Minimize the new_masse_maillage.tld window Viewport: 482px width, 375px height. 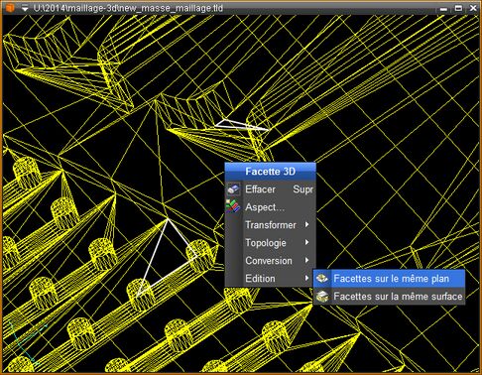pos(443,9)
